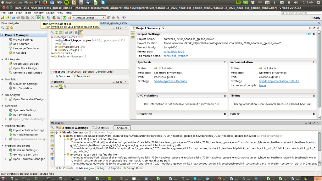Collapse the Project Manager section
Viewport: 322px width, 181px height.
coord(3,35)
